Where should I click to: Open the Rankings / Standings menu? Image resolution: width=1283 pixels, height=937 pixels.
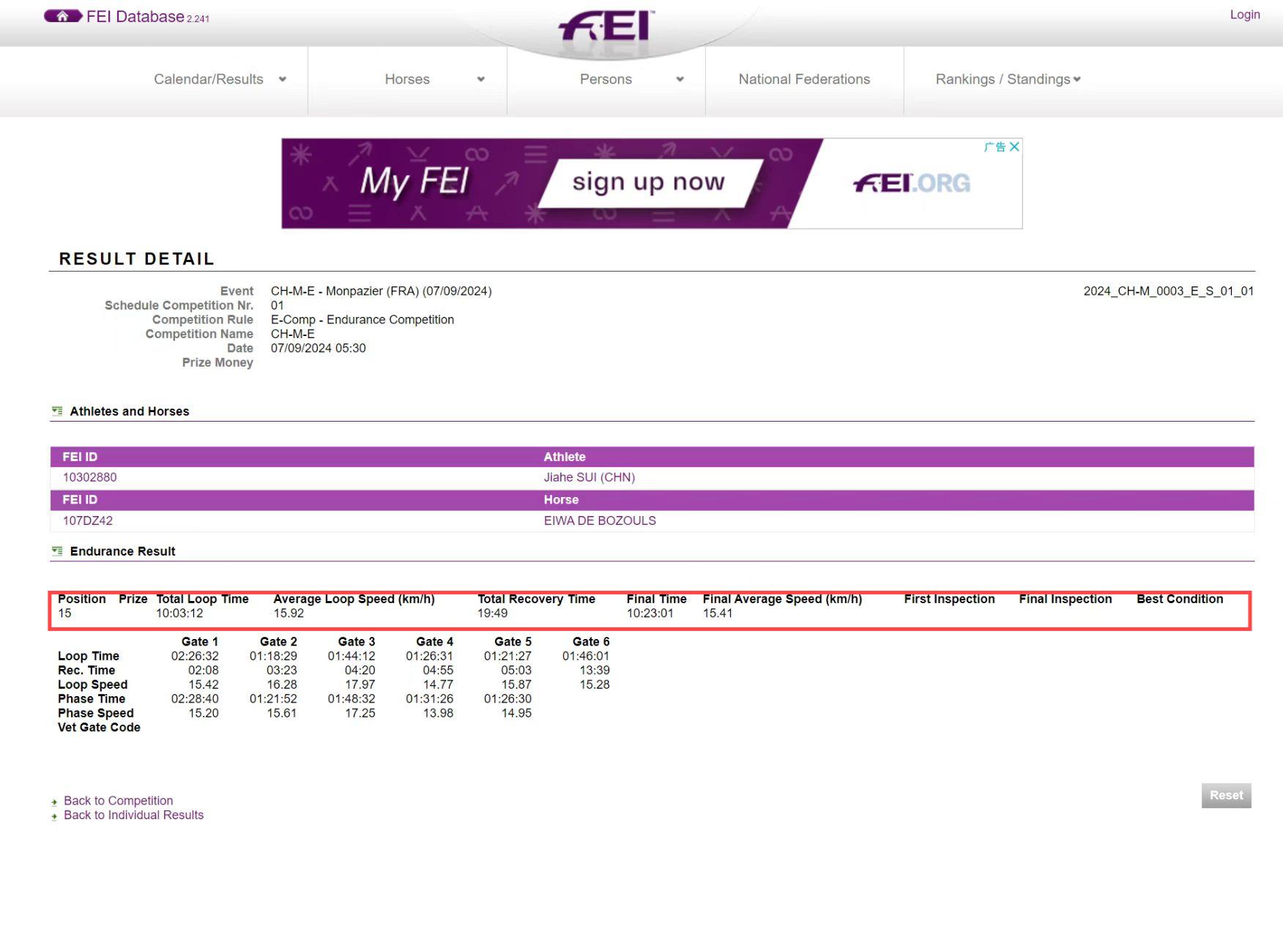pyautogui.click(x=1008, y=79)
